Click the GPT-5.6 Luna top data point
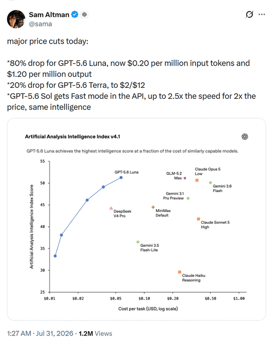Screen dimensions: 273x344 click(x=121, y=178)
